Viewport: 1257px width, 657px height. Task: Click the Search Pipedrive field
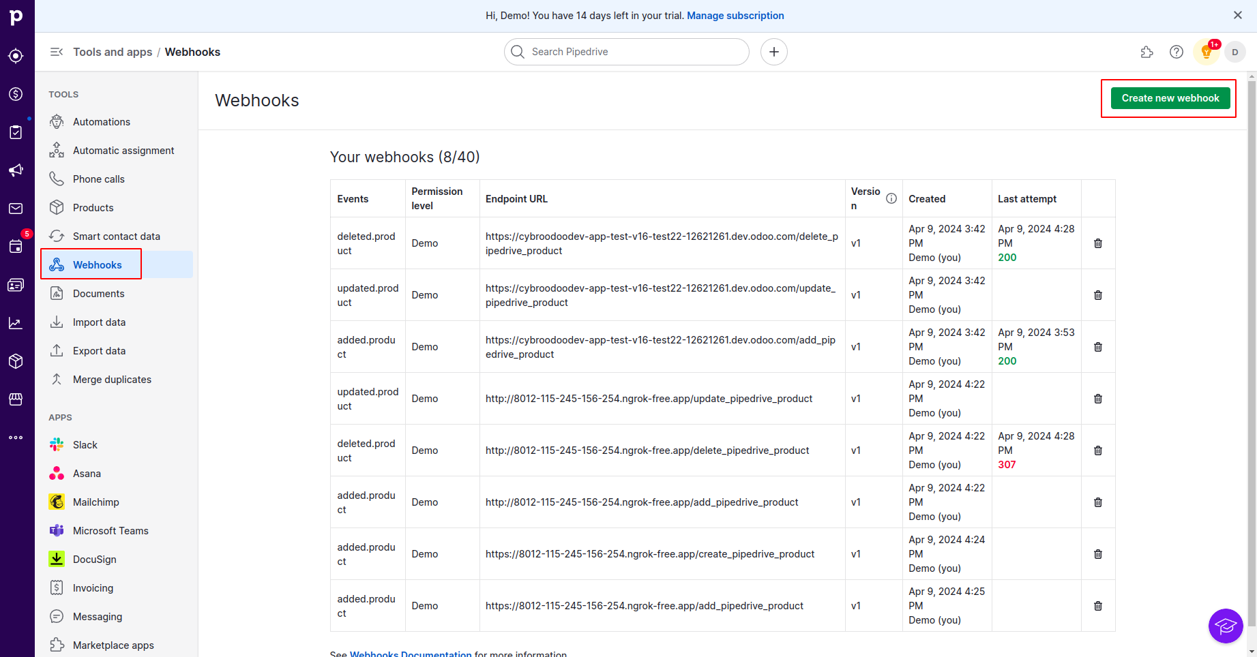tap(627, 52)
